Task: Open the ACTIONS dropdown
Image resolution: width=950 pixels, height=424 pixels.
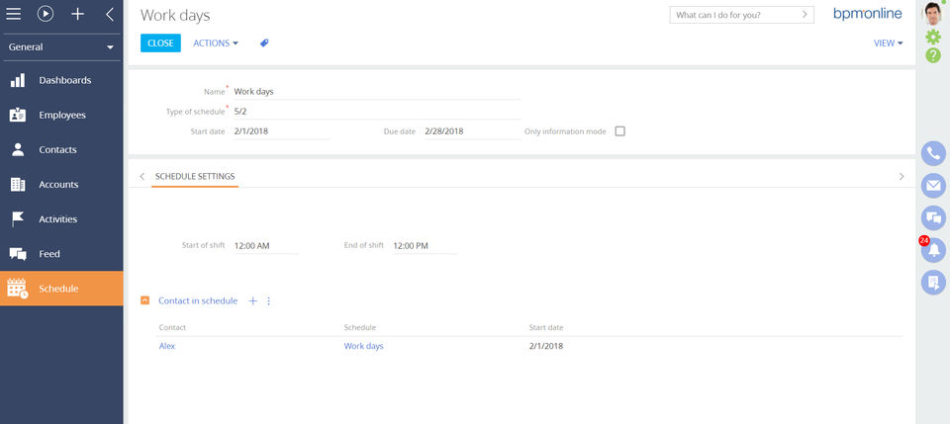Action: pyautogui.click(x=216, y=42)
